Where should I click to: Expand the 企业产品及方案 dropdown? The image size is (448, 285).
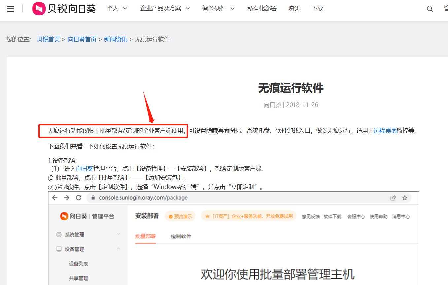coord(165,9)
